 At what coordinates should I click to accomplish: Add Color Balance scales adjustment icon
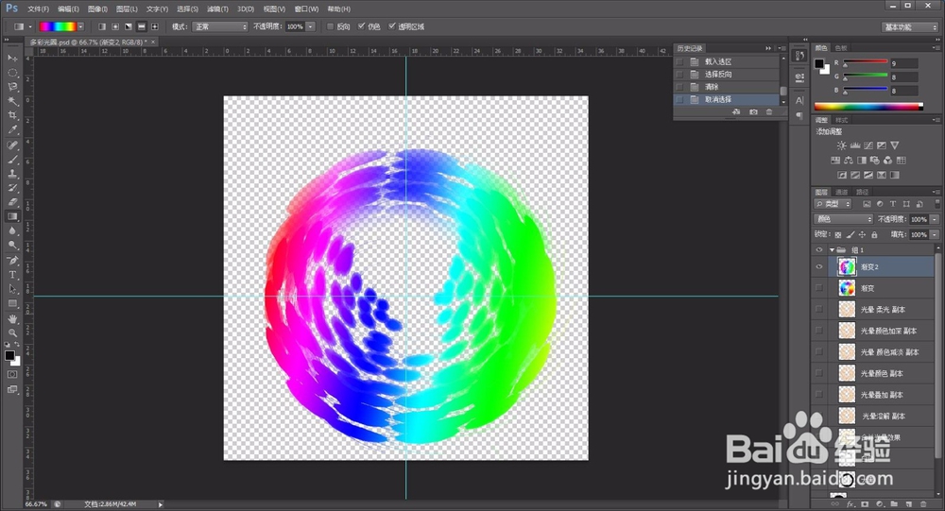click(x=849, y=161)
